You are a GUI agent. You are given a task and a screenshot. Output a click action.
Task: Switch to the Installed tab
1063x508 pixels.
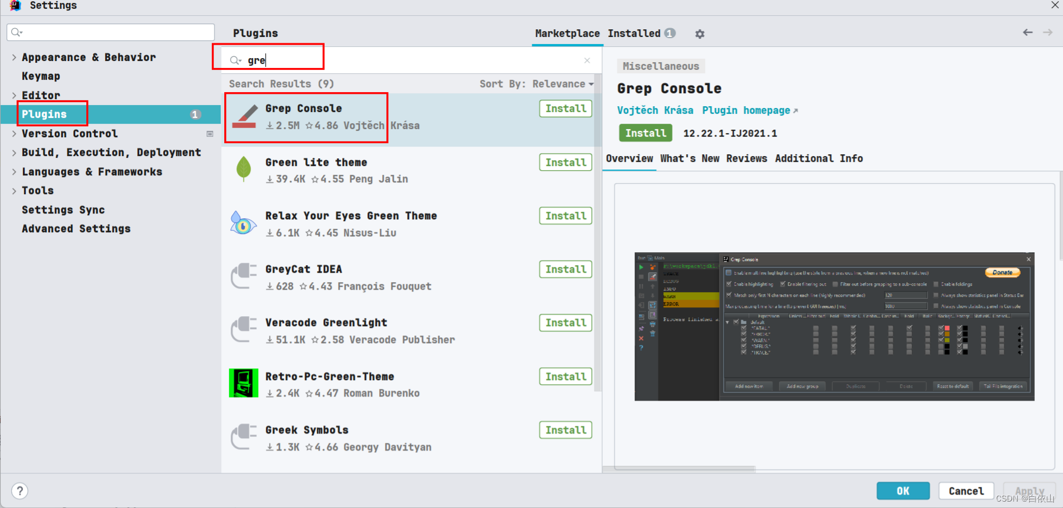[x=642, y=33]
